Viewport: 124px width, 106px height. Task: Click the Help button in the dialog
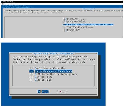pyautogui.click(x=62, y=92)
